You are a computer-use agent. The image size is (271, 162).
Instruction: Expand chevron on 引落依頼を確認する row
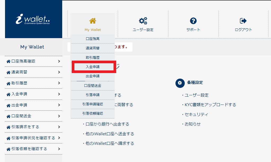pyautogui.click(x=59, y=149)
